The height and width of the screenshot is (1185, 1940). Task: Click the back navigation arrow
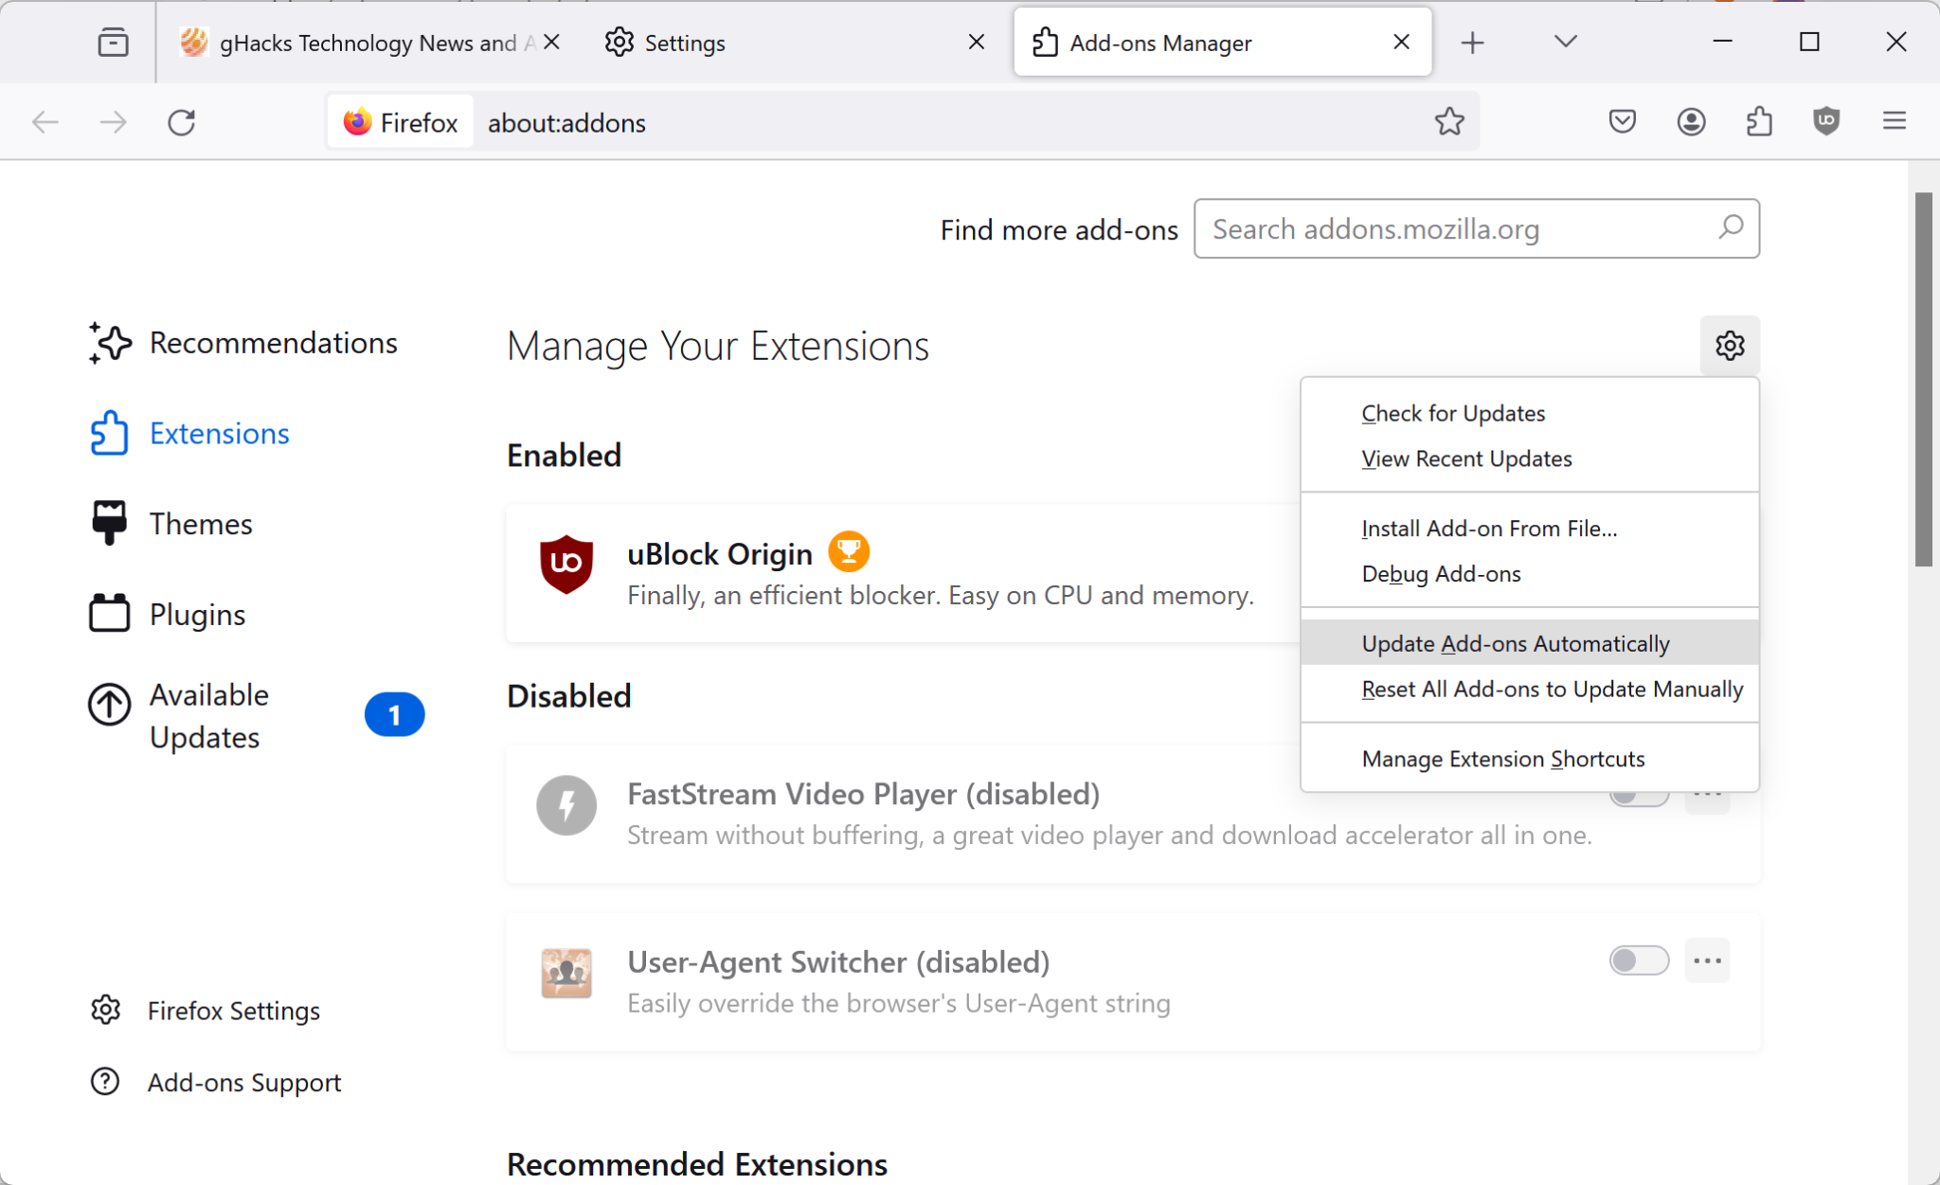tap(45, 122)
